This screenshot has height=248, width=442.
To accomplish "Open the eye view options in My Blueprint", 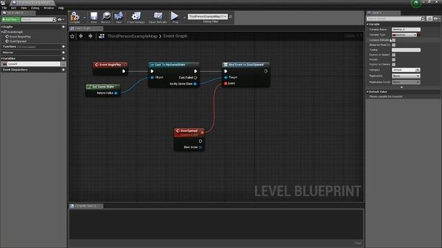I will click(60, 19).
